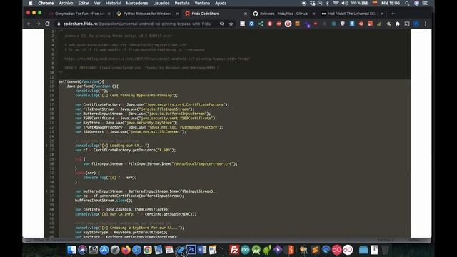Open the Bluetooth status menu
The height and width of the screenshot is (257, 457).
point(328,3)
